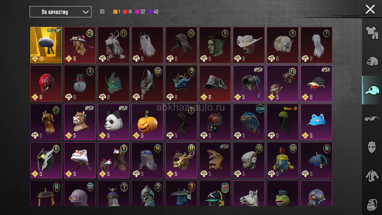
Task: Select the helmet category icon
Action: pos(372,61)
